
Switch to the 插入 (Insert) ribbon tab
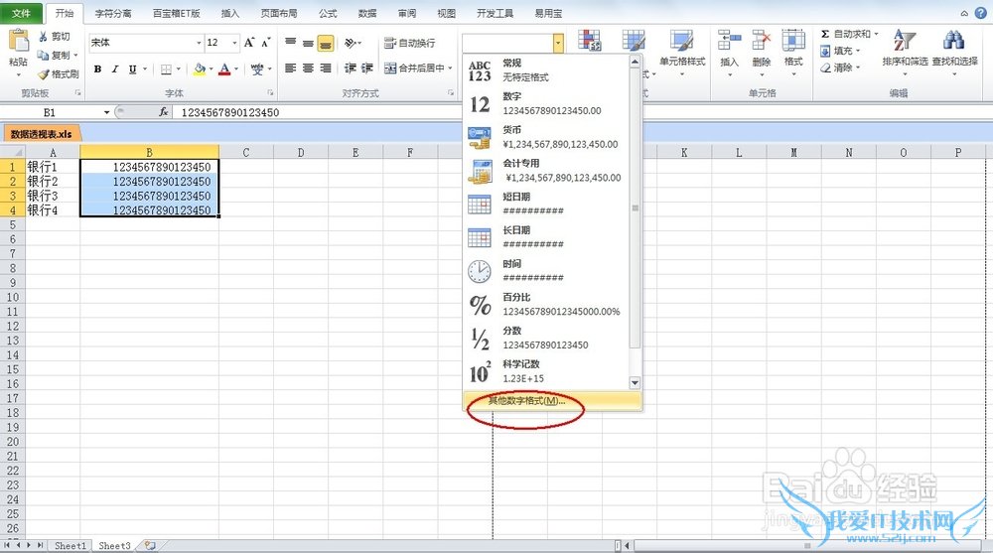pyautogui.click(x=229, y=14)
